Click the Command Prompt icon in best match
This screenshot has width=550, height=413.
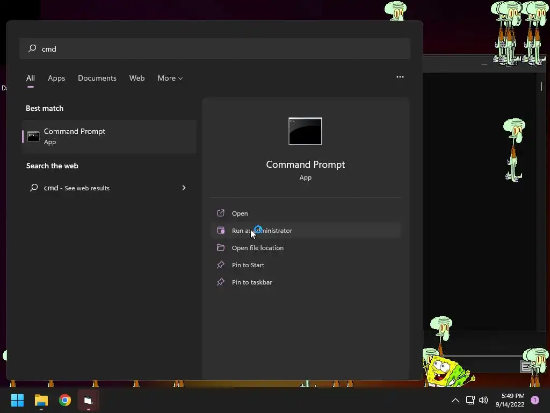33,136
